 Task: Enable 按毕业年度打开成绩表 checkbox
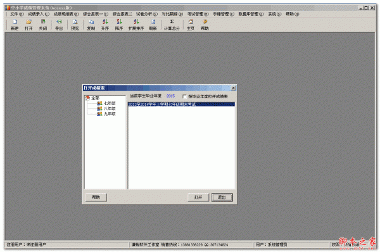[x=184, y=97]
